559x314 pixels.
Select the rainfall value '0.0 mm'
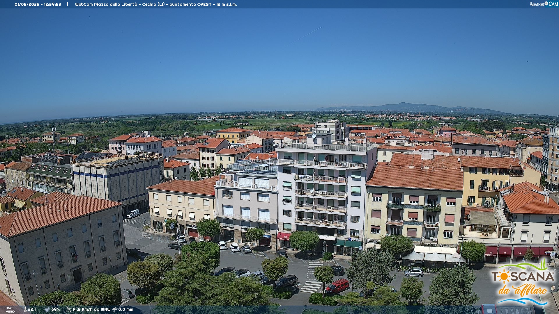(126, 309)
